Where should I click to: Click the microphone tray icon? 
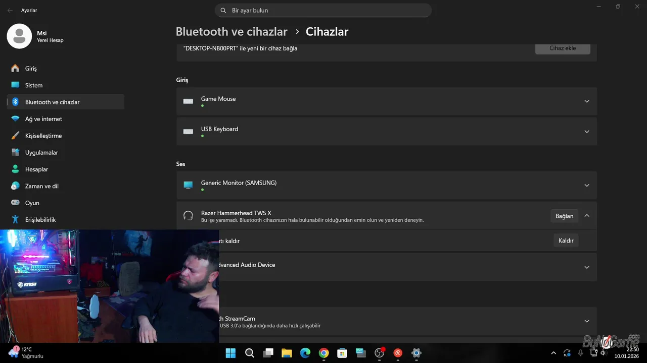[x=581, y=353]
